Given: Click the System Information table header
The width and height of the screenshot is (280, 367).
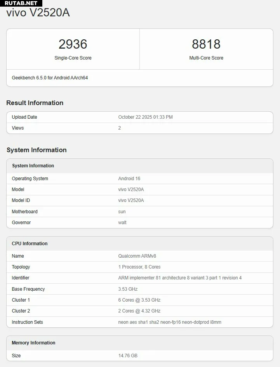Looking at the screenshot, I should [x=33, y=166].
